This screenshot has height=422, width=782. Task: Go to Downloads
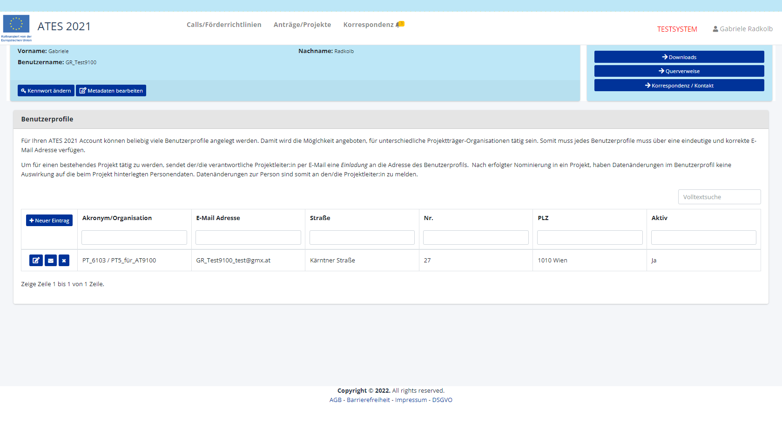679,57
